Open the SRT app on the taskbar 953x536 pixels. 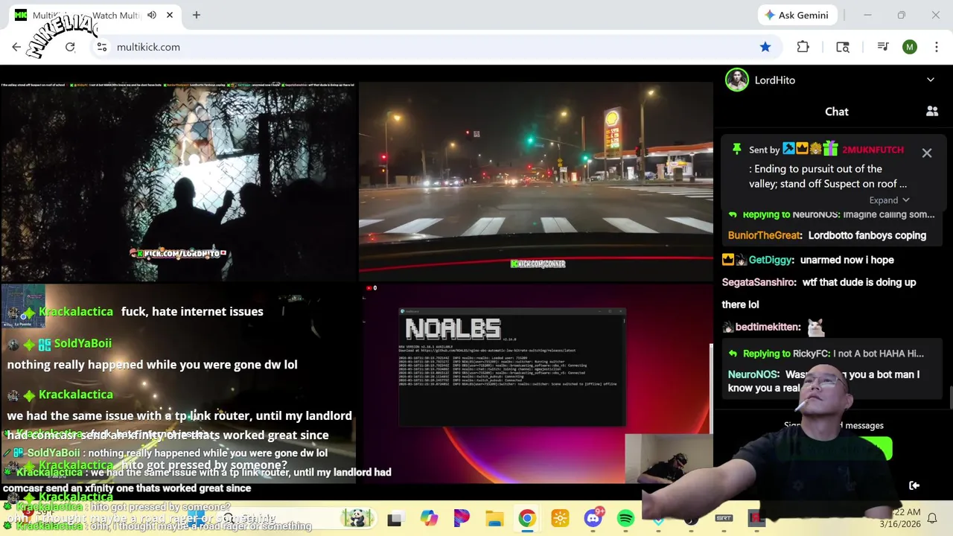click(724, 518)
